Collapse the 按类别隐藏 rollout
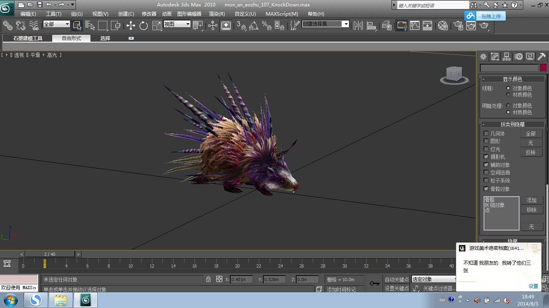 click(x=512, y=124)
